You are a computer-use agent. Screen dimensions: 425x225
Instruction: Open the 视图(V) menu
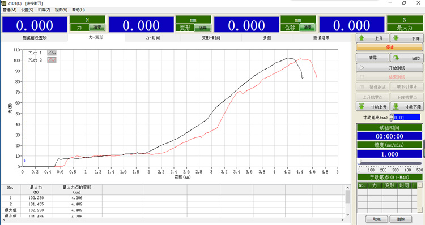(x=61, y=10)
